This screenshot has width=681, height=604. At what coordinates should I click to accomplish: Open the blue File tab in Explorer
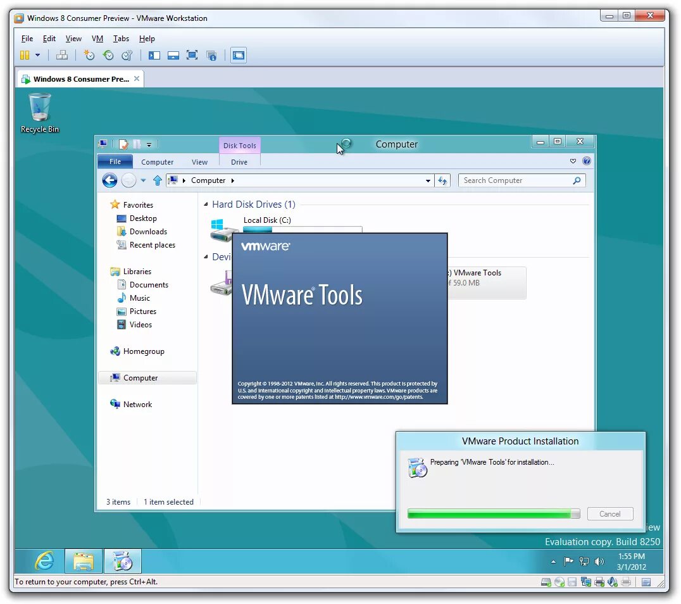(x=115, y=161)
